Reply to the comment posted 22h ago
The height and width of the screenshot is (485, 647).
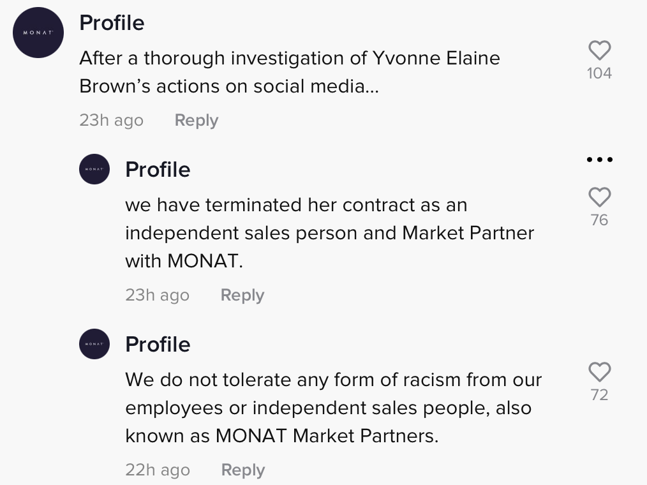coord(243,470)
